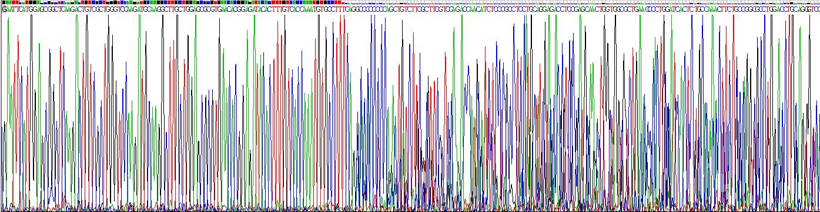Click the chromatogram baseline at bottom left
Viewport: 820px width, 212px height.
35,208
